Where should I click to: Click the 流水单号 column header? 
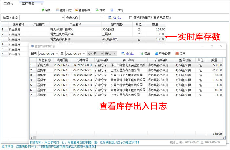coord(83,60)
